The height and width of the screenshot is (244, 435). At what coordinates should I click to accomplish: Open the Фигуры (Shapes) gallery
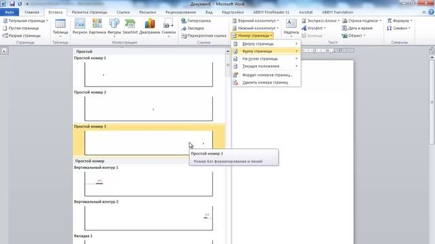pos(114,27)
